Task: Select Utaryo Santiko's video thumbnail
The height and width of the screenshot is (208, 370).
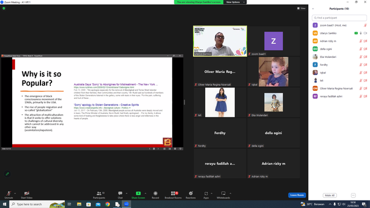Action: 220,41
